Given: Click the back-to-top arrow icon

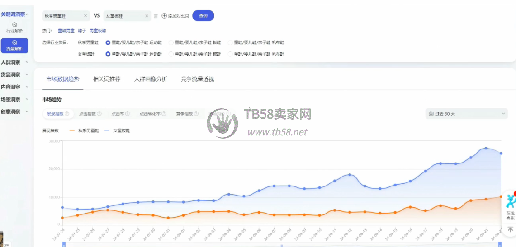Looking at the screenshot, I should point(510,230).
